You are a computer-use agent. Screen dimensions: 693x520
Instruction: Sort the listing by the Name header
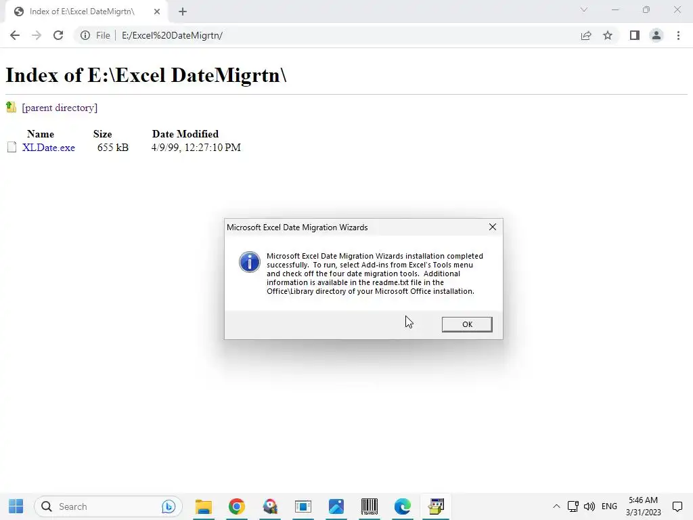40,134
